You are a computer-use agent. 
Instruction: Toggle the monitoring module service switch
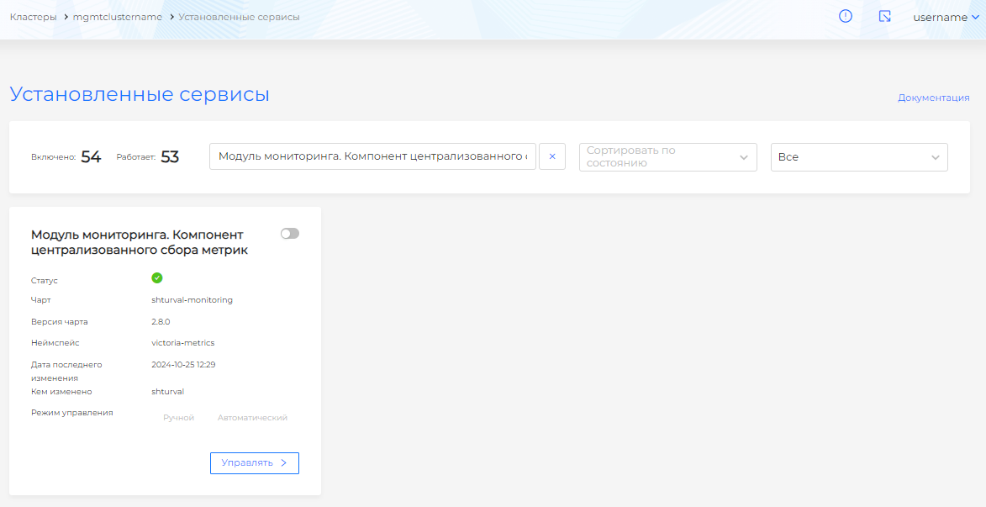(x=290, y=234)
